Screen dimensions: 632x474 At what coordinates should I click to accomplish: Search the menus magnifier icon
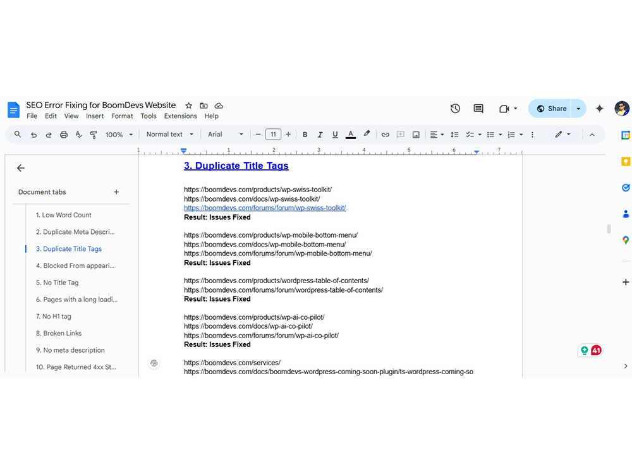tap(17, 134)
